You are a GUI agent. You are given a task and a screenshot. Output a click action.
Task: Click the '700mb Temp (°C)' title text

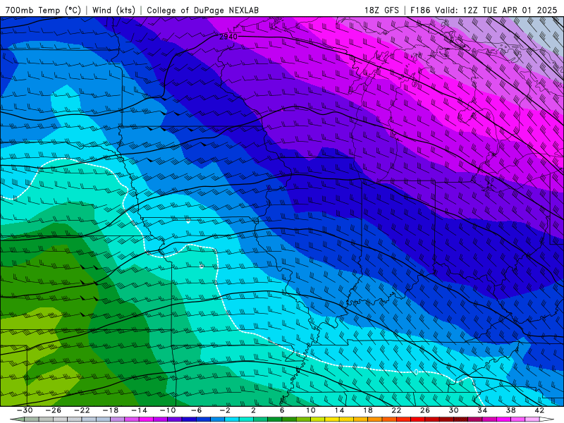click(43, 10)
